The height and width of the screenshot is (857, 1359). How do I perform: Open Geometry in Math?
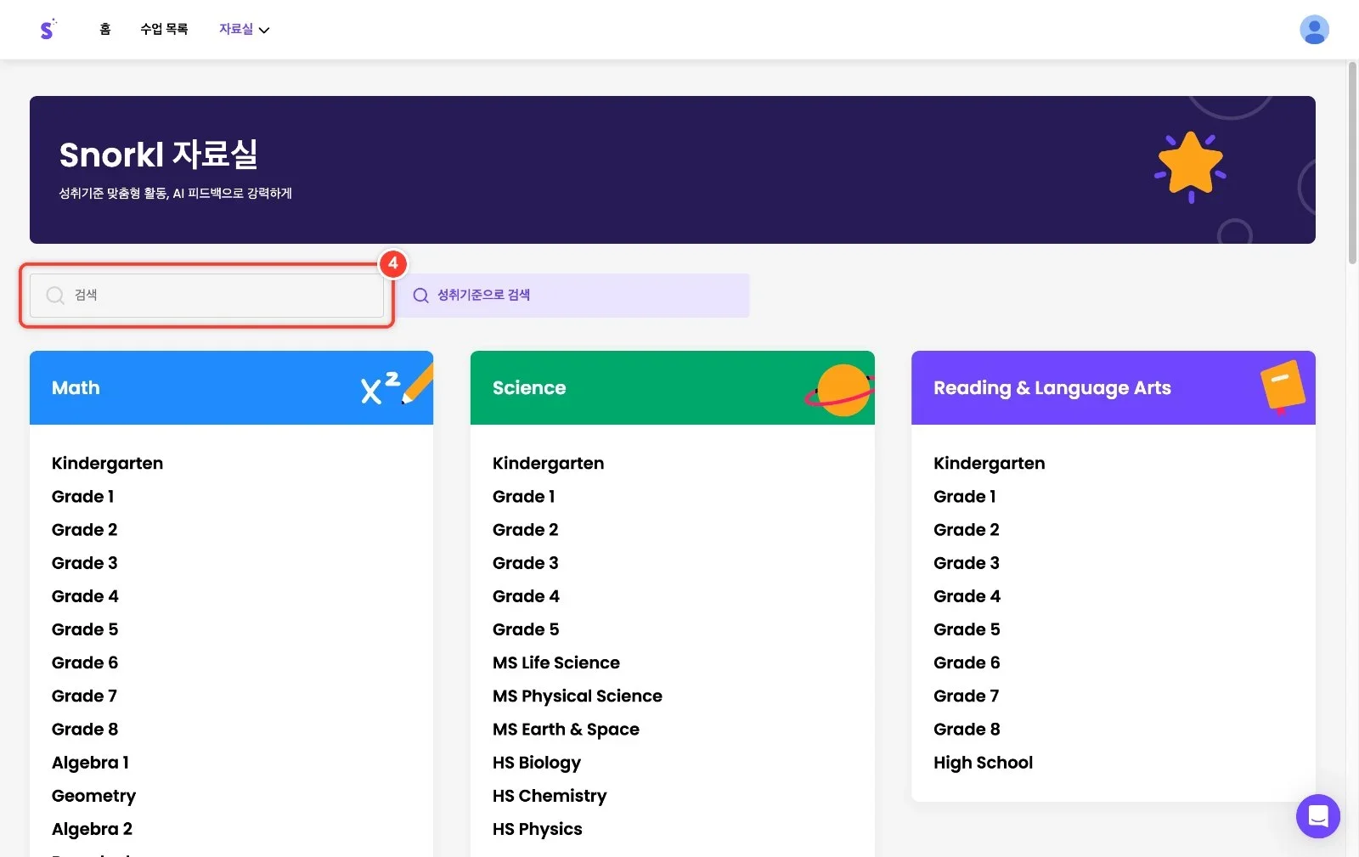(x=93, y=796)
